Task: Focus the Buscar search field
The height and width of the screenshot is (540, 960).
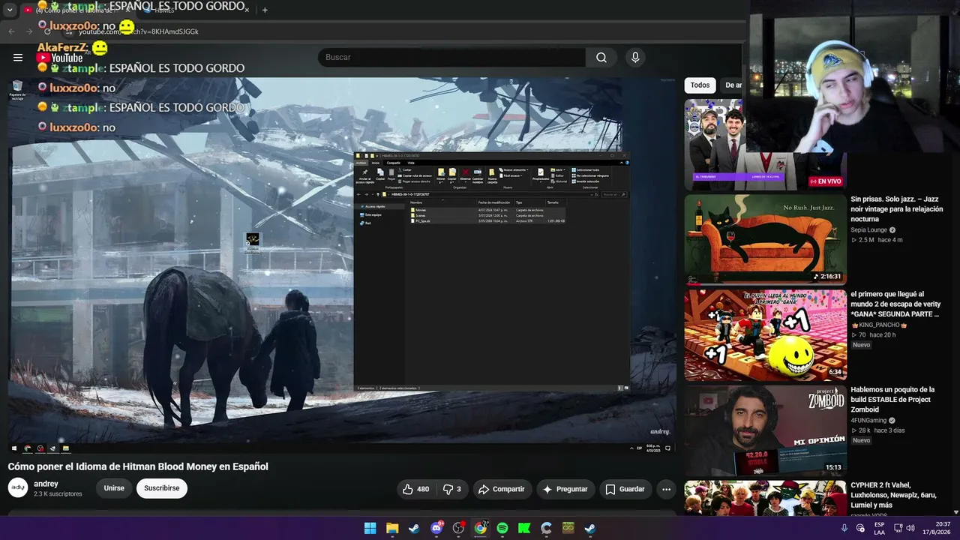Action: 452,58
